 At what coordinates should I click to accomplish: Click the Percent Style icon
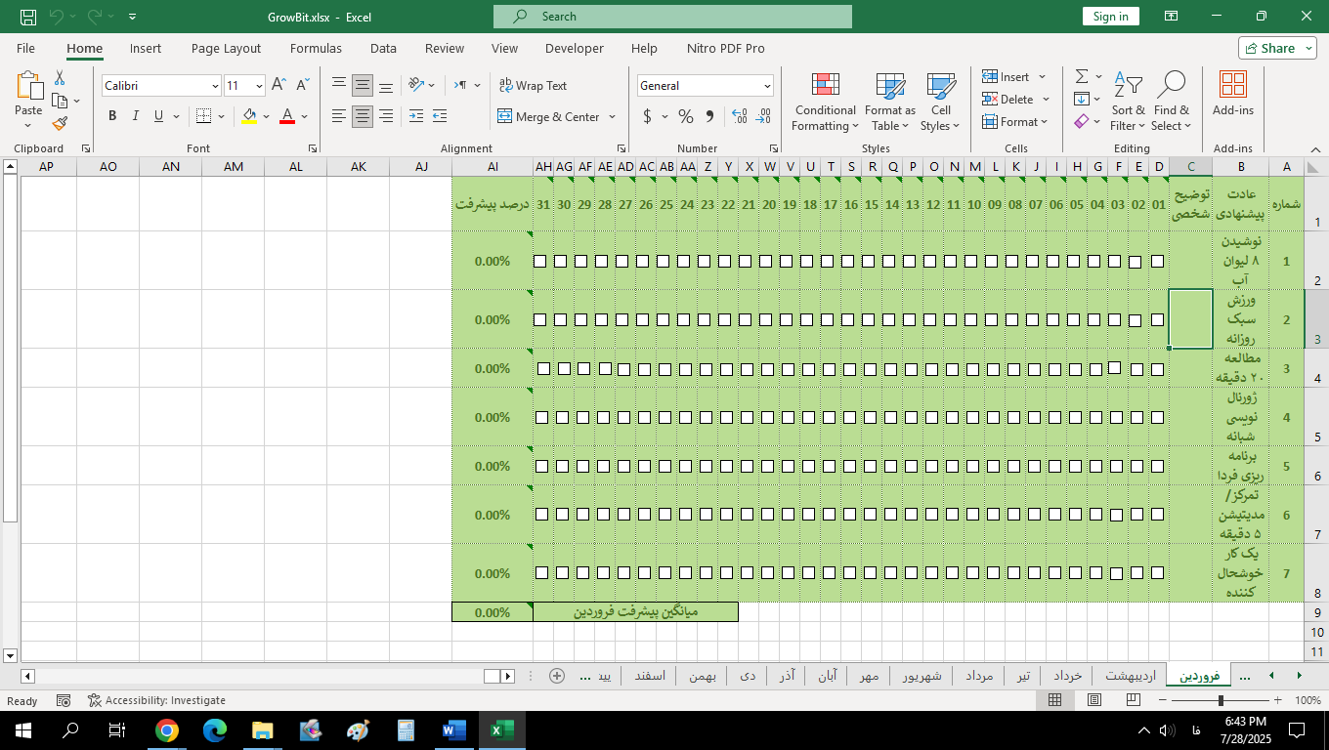point(686,116)
